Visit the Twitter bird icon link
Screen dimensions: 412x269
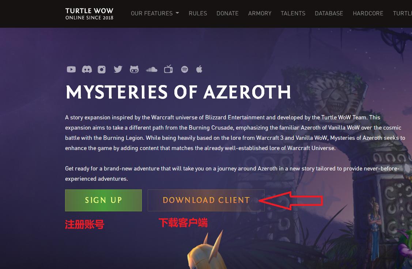[x=118, y=69]
